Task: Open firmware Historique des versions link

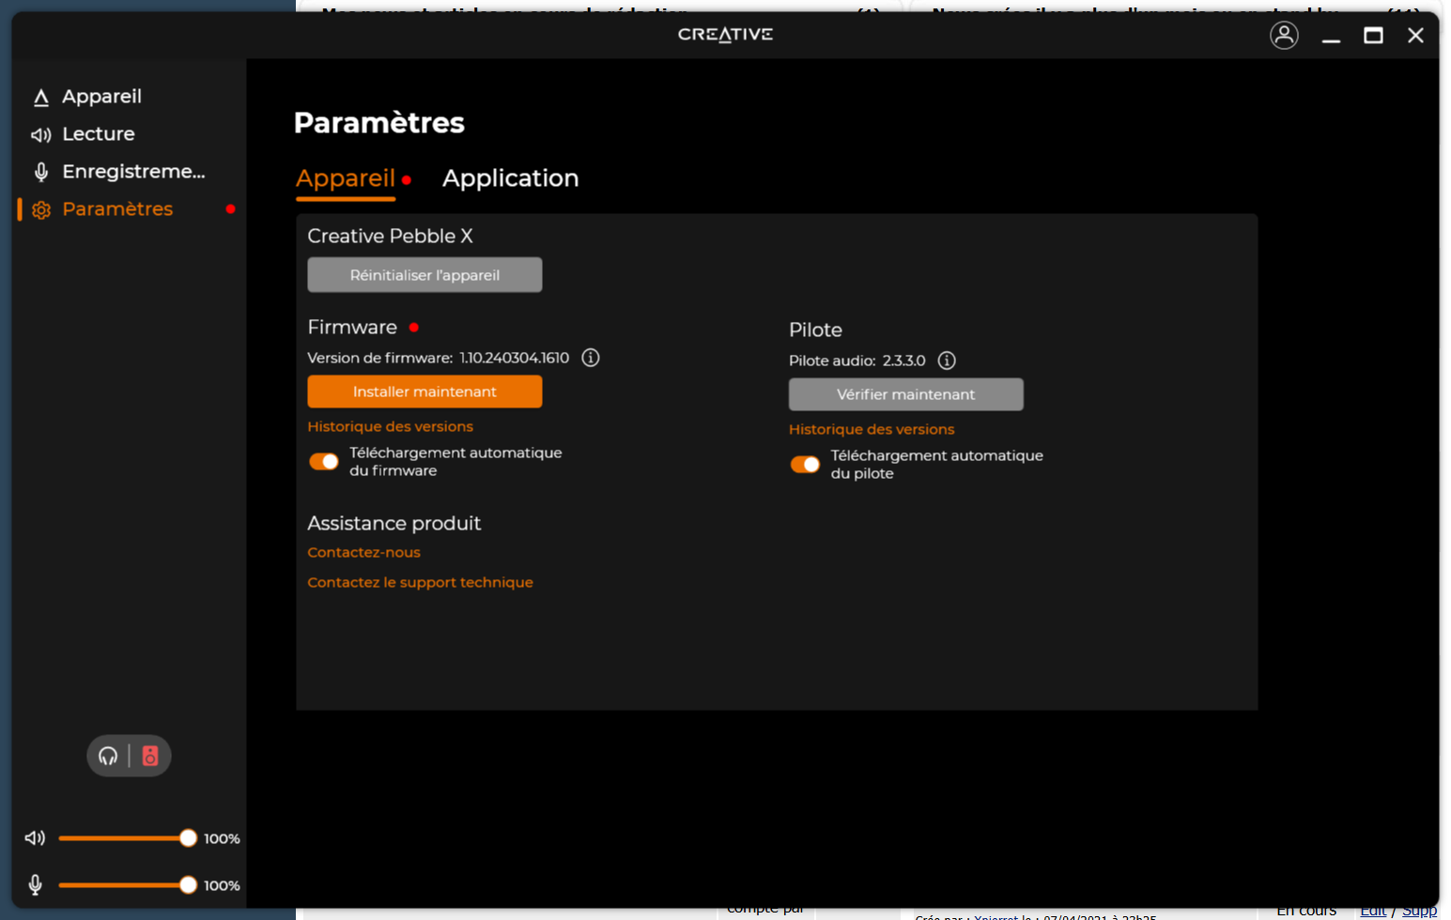Action: (391, 426)
